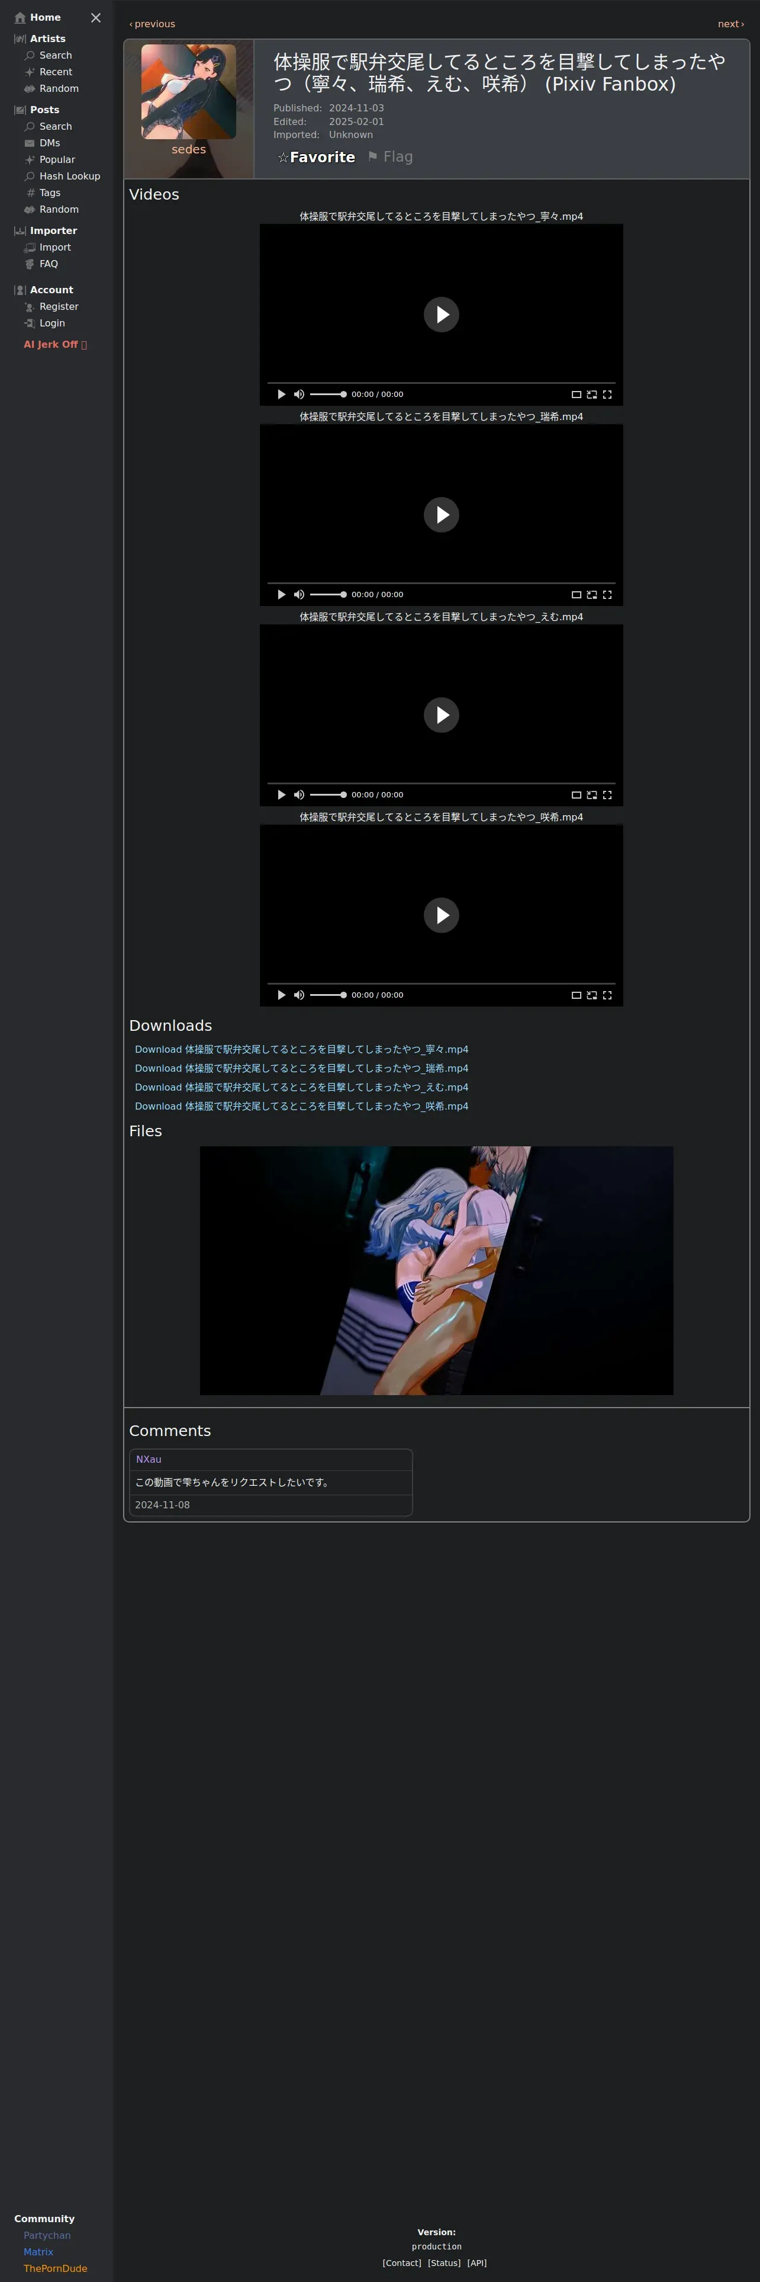Viewport: 760px width, 2282px height.
Task: Open the Status footer link
Action: [444, 2262]
